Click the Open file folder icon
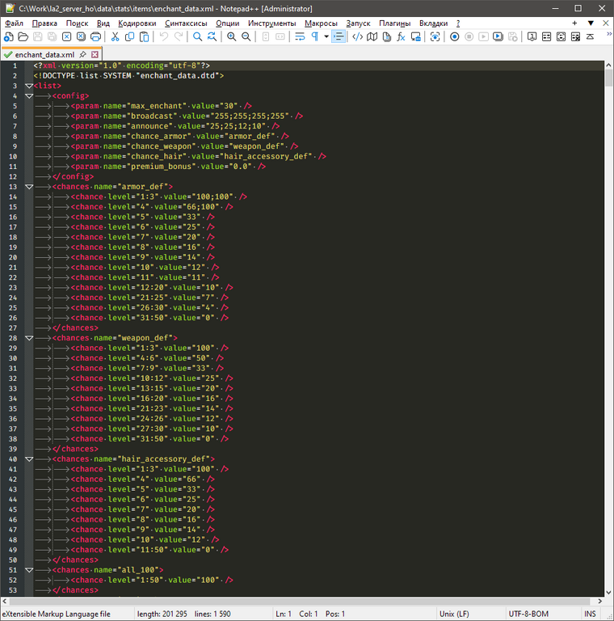Screen dimensions: 614x621 [23, 37]
